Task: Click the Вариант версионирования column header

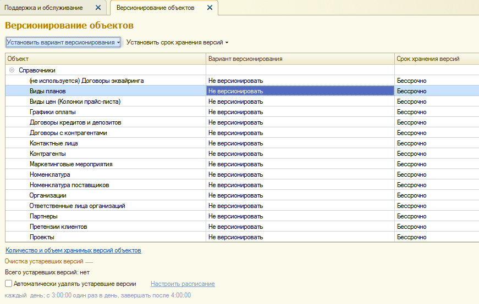Action: click(300, 59)
